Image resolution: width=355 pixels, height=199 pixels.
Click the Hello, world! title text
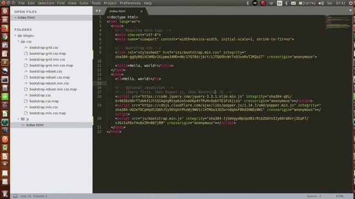click(143, 66)
